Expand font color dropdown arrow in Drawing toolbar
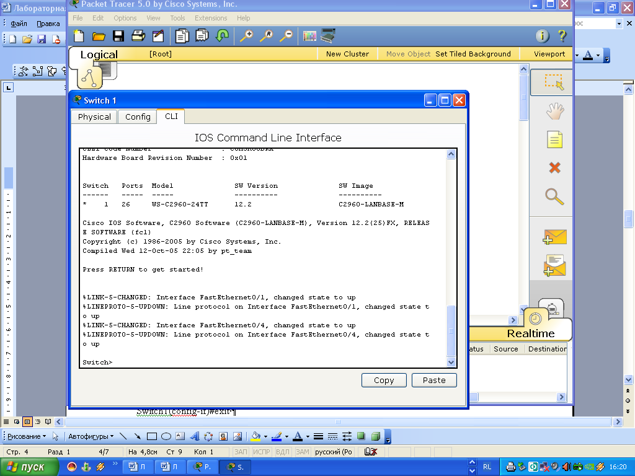This screenshot has width=635, height=476. coord(308,437)
